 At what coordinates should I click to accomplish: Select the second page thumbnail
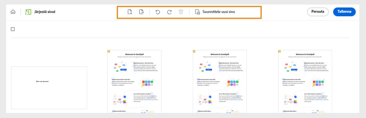(x=134, y=82)
